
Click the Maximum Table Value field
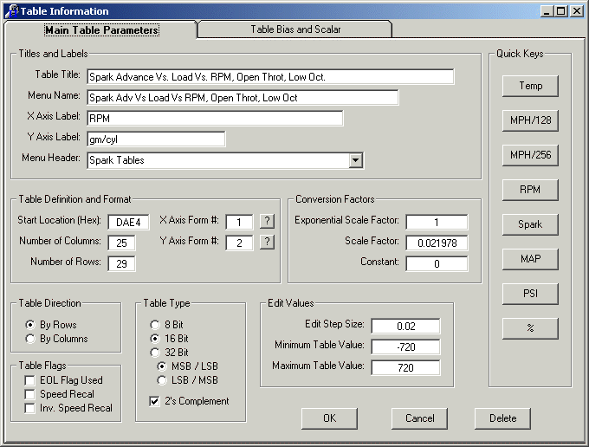point(405,367)
